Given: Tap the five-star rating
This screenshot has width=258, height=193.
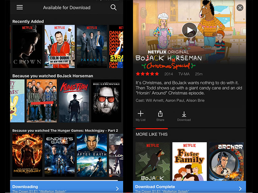Looking at the screenshot, I should pos(147,74).
